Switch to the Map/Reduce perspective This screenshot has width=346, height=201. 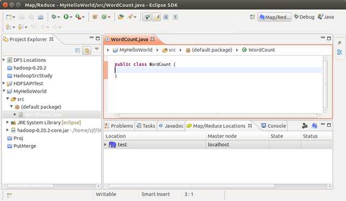[274, 17]
